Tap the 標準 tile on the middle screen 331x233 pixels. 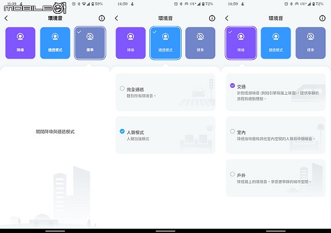(200, 43)
